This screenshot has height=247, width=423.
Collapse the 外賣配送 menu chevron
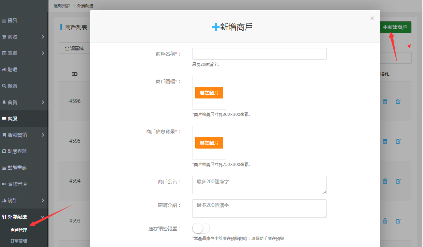(43, 217)
